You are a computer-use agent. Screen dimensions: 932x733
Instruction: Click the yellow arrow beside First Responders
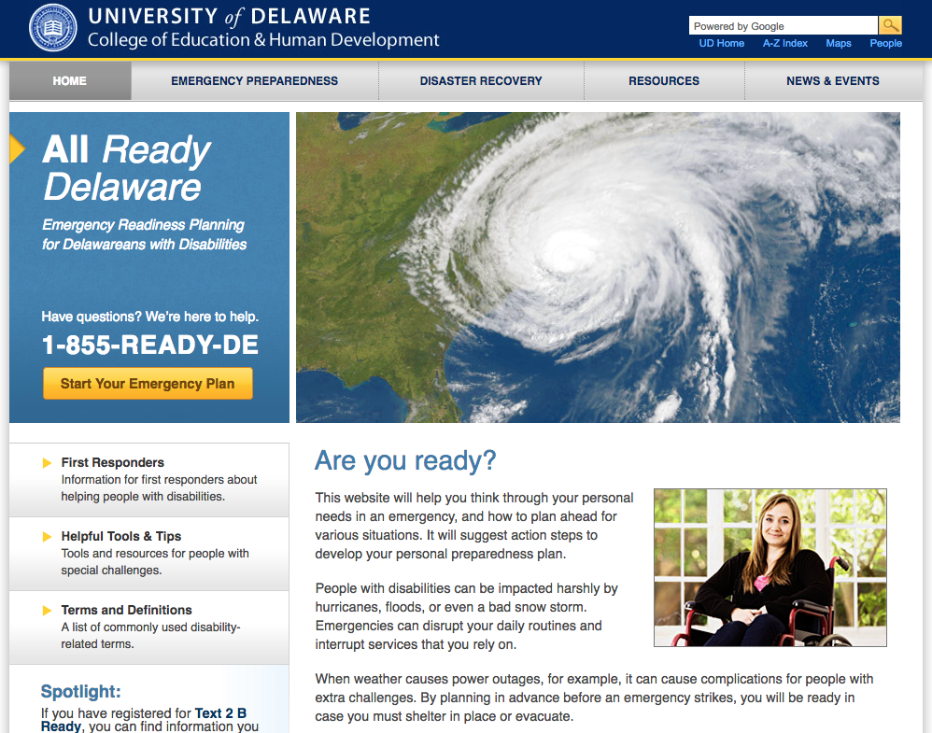[47, 462]
